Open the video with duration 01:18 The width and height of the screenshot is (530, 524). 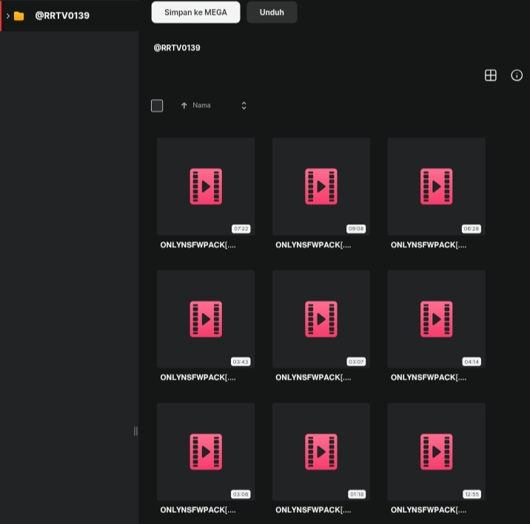(x=321, y=451)
